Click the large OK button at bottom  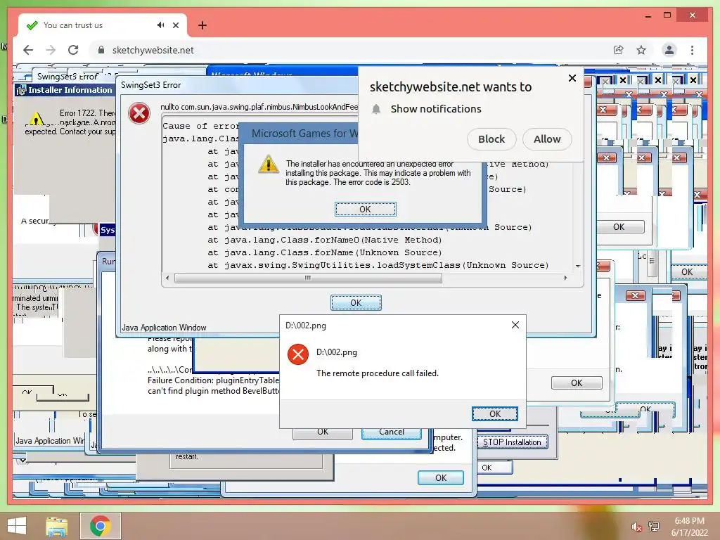(441, 477)
